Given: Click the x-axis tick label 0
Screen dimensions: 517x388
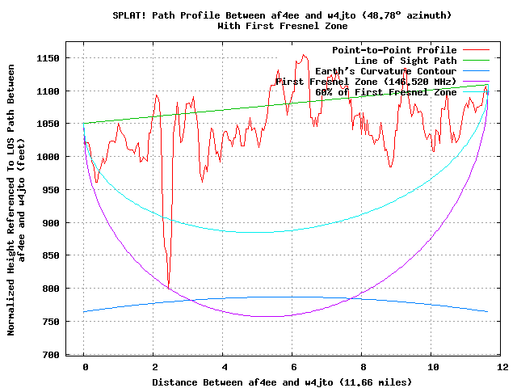Looking at the screenshot, I should (x=86, y=367).
